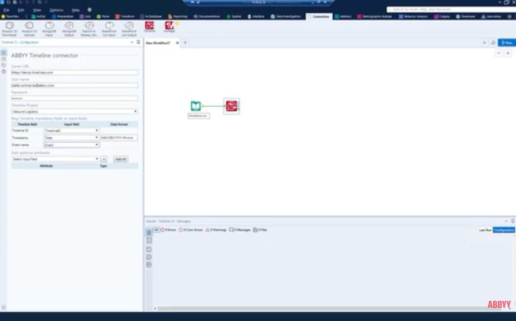Screen dimensions: 516x321
Task: Filter results by Warnings
Action: click(216, 230)
